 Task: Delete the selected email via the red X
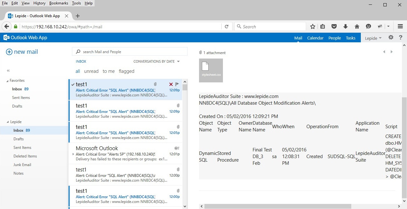point(171,84)
